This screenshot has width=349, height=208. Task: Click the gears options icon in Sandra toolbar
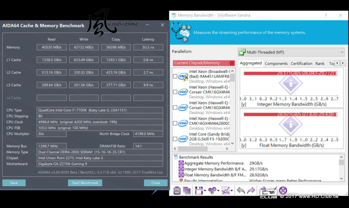coord(212,191)
